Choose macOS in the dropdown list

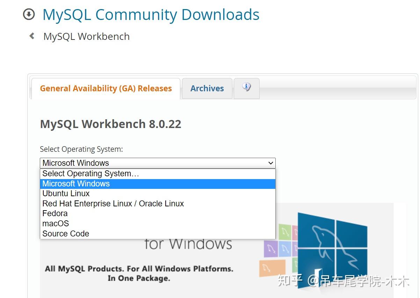tap(56, 223)
